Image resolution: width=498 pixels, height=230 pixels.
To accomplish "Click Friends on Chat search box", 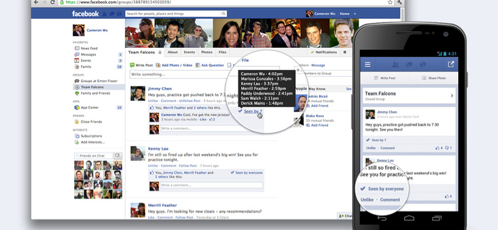I will (94, 156).
